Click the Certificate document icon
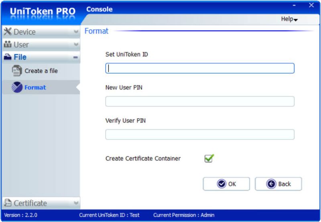The height and width of the screenshot is (222, 321). [8, 203]
